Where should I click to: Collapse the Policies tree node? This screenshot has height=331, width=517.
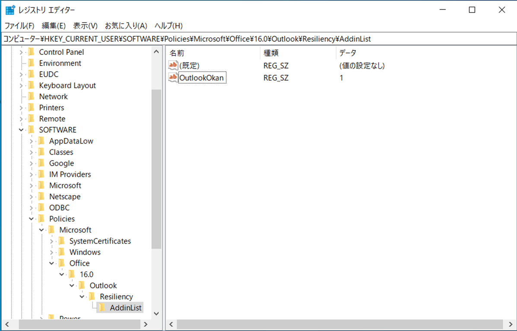(32, 219)
